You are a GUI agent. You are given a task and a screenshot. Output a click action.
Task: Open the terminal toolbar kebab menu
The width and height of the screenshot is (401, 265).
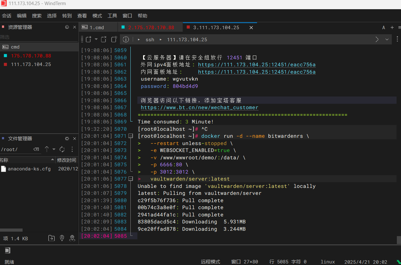(397, 39)
